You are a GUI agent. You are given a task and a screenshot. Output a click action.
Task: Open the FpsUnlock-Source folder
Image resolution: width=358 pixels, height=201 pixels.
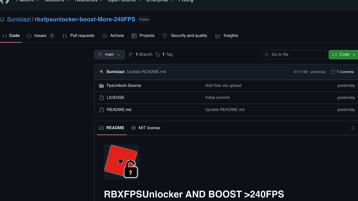(x=124, y=85)
